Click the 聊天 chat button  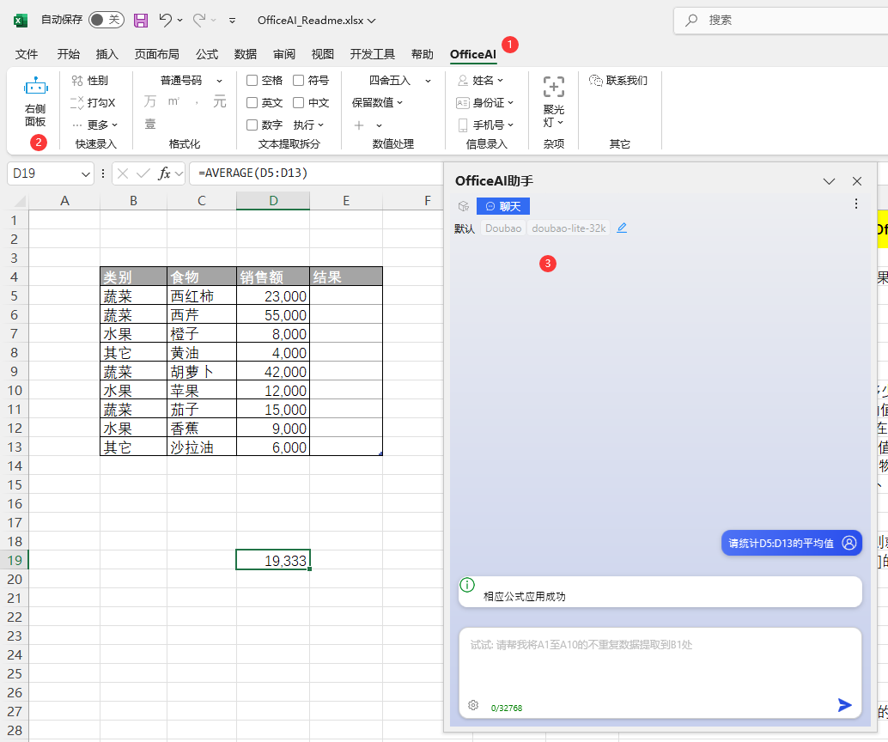click(503, 206)
